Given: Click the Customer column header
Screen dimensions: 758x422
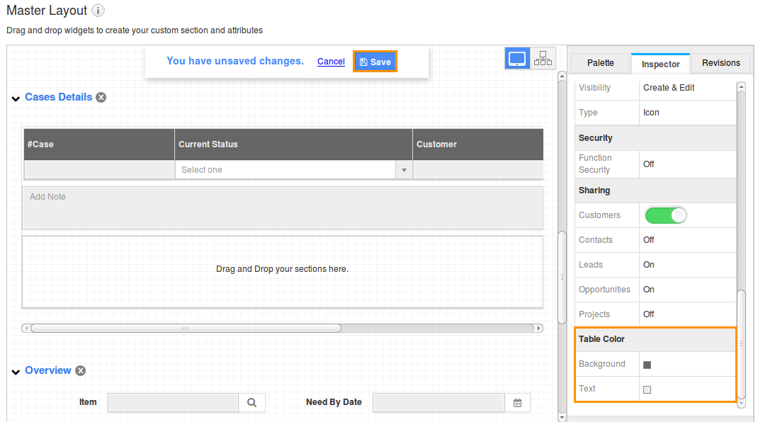Looking at the screenshot, I should coord(478,144).
